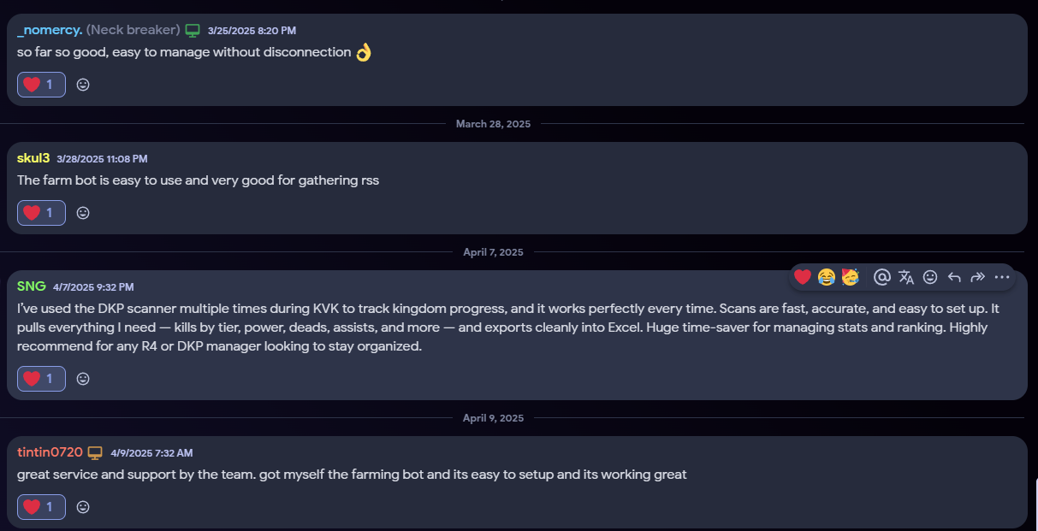Image resolution: width=1038 pixels, height=531 pixels.
Task: Forward SNG's message
Action: (x=978, y=277)
